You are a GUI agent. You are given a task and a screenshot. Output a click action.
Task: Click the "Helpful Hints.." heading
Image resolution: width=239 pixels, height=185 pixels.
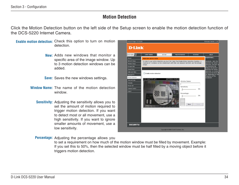[x=210, y=58]
